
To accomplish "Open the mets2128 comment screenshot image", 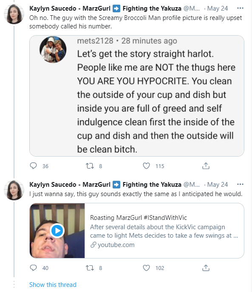I will (x=137, y=96).
